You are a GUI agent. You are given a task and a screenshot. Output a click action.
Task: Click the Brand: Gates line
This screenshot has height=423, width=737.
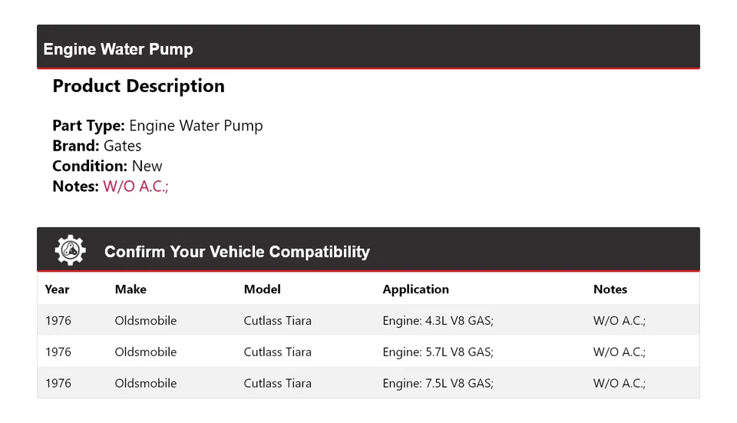tap(97, 146)
